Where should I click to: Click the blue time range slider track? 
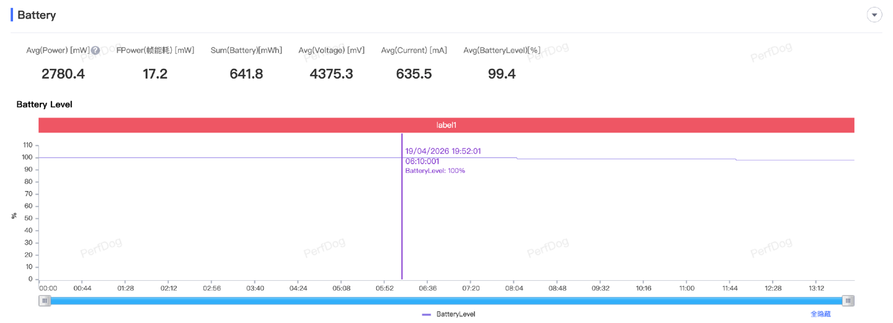point(446,301)
